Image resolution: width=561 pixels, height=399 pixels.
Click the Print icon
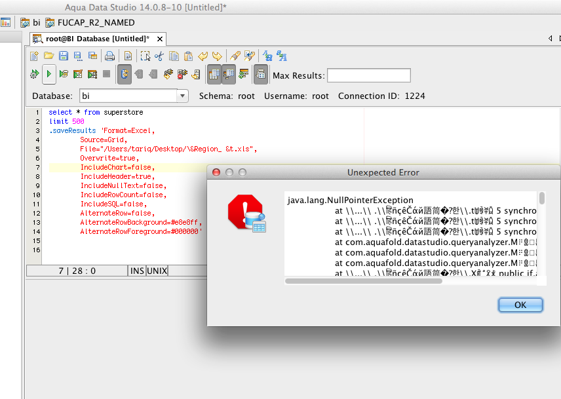coord(110,56)
